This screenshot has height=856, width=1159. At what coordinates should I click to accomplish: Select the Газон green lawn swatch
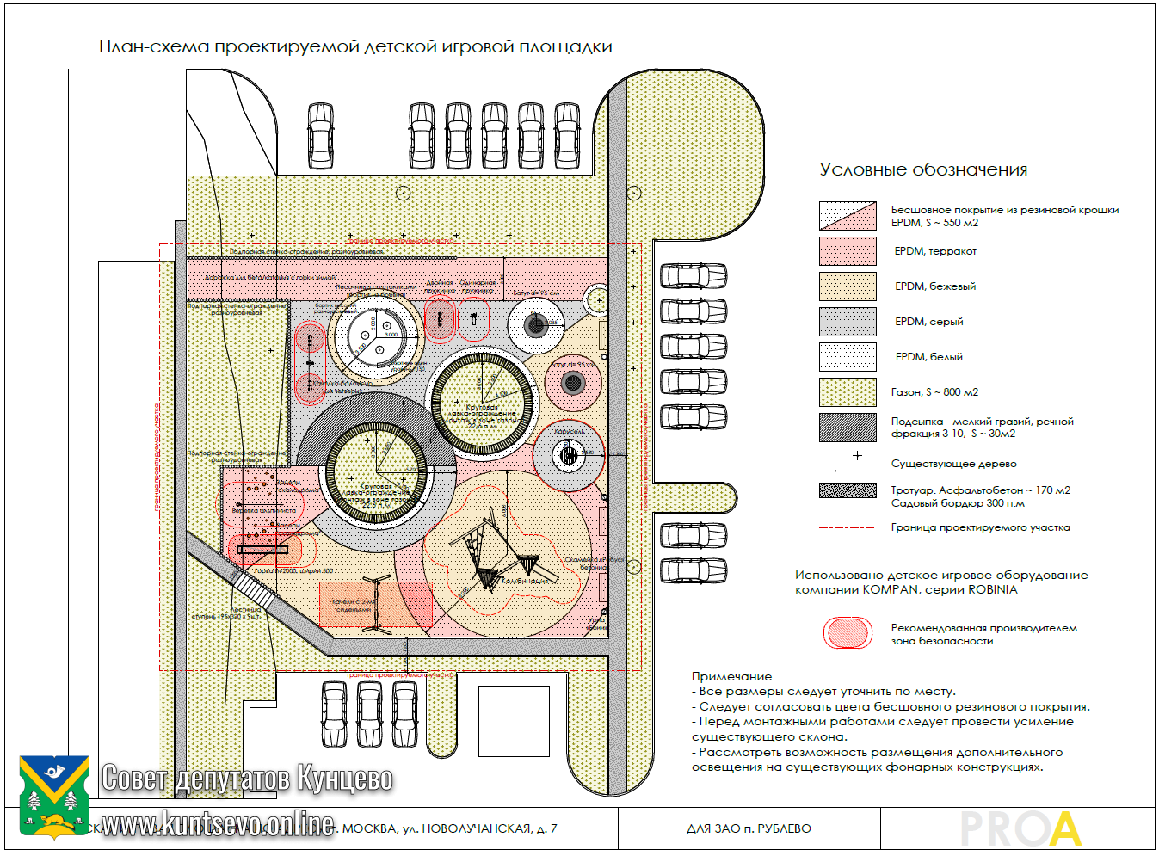(848, 392)
